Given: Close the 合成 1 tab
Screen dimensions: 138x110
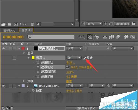Looking at the screenshot, I should [32, 30].
